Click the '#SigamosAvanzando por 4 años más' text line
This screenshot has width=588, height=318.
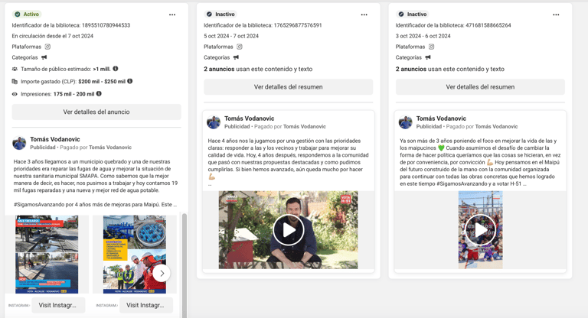coord(95,205)
